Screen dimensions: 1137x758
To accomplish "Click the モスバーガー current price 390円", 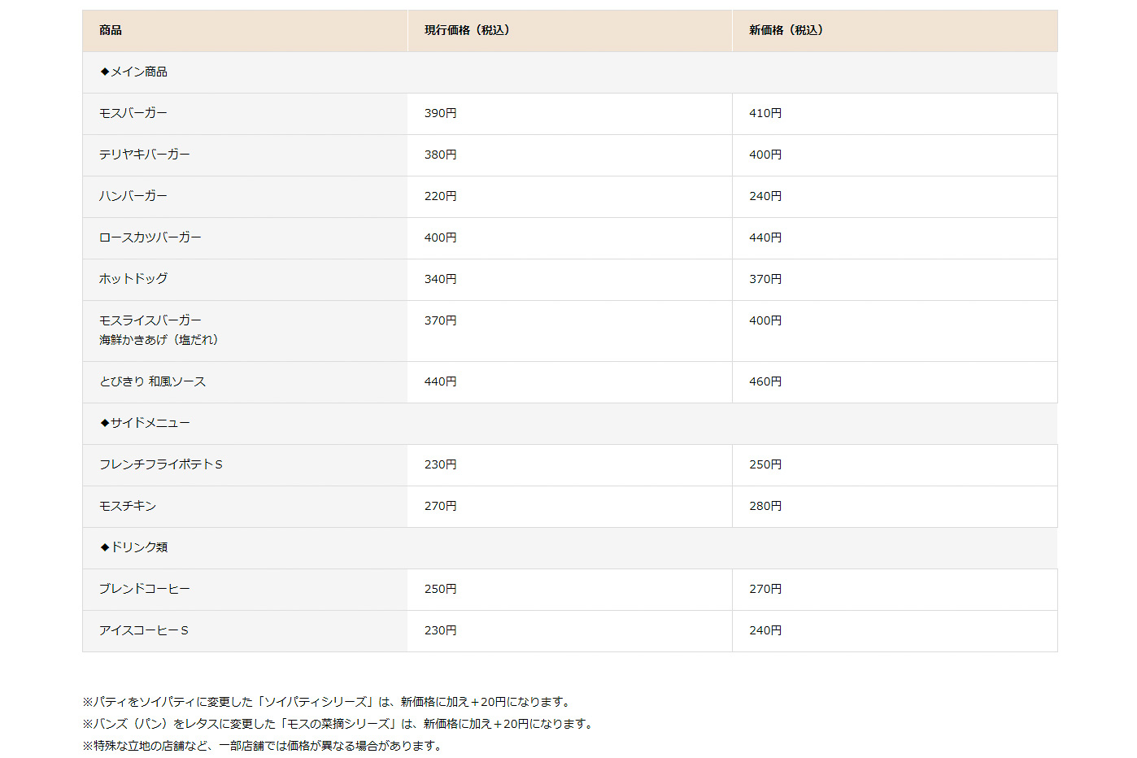I will click(440, 113).
